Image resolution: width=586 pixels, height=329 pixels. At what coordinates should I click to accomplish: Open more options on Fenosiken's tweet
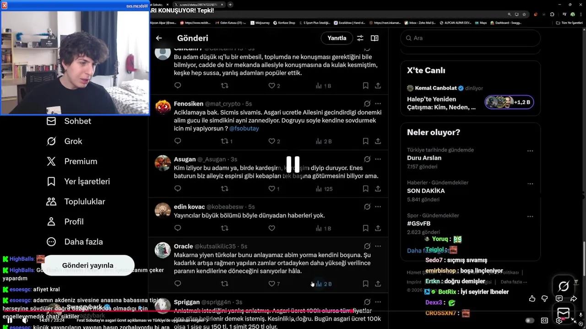click(x=378, y=104)
